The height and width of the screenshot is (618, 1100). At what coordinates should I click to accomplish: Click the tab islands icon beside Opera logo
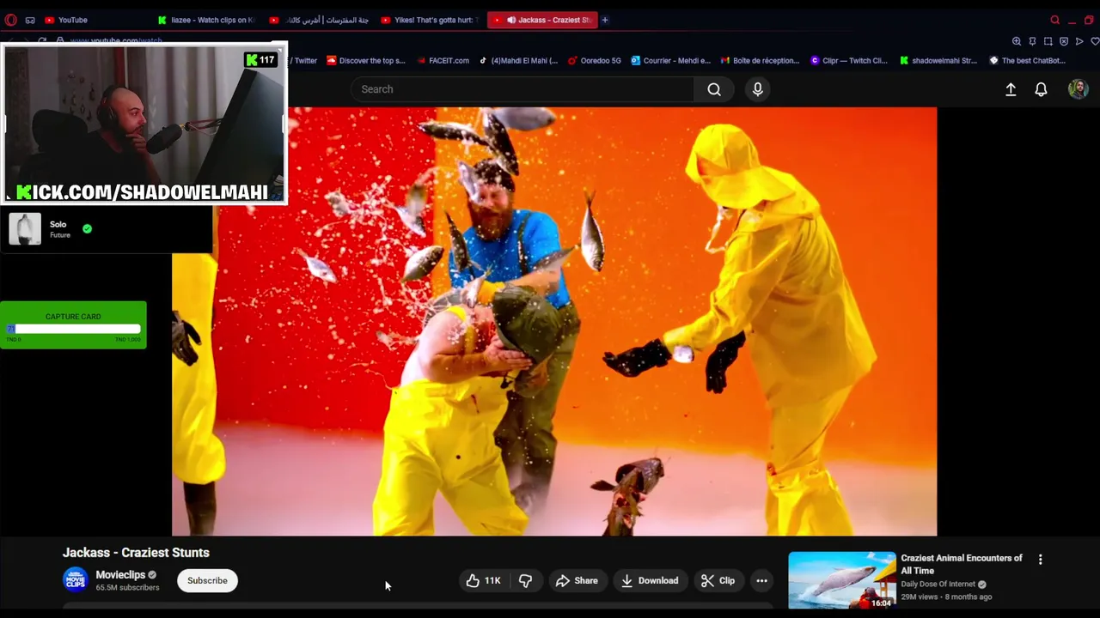pyautogui.click(x=30, y=20)
